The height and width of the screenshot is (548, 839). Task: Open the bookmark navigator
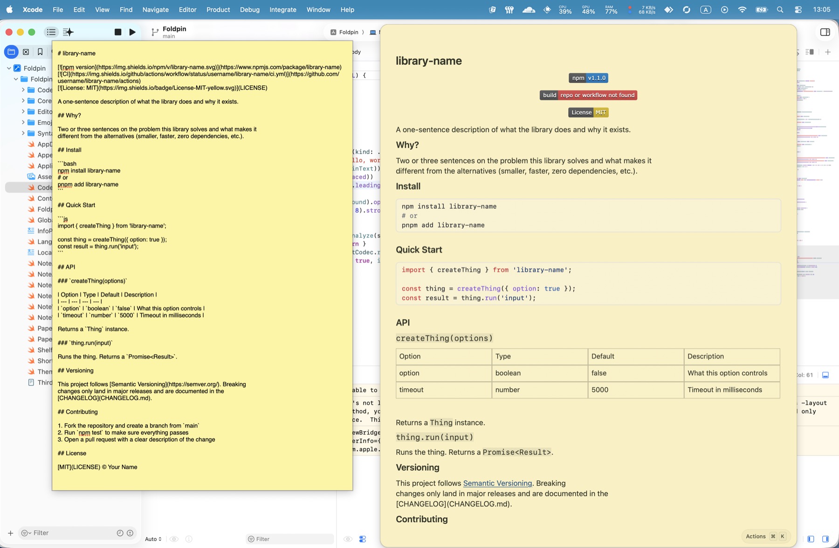click(x=40, y=52)
